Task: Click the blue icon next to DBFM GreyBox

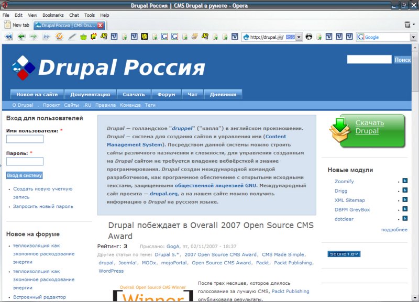Action: [x=405, y=209]
